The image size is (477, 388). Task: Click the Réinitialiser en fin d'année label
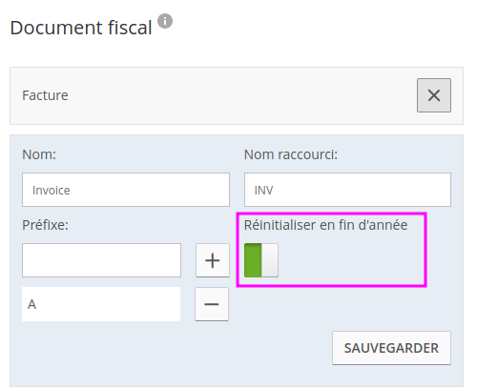click(x=325, y=225)
